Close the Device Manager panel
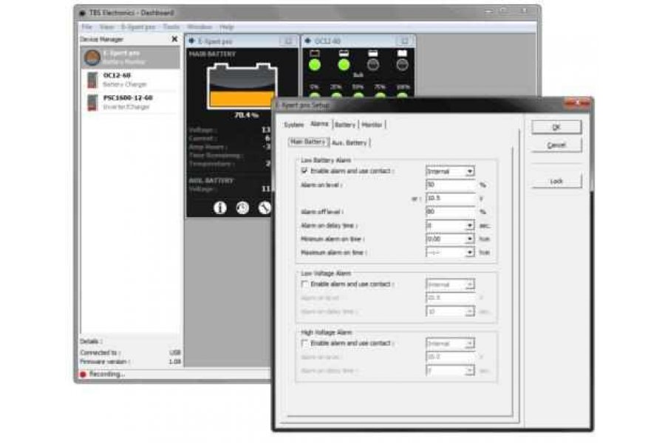 click(x=174, y=39)
